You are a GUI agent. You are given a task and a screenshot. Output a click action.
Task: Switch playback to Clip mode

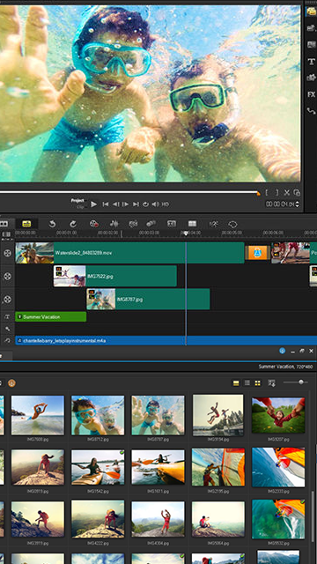click(81, 206)
